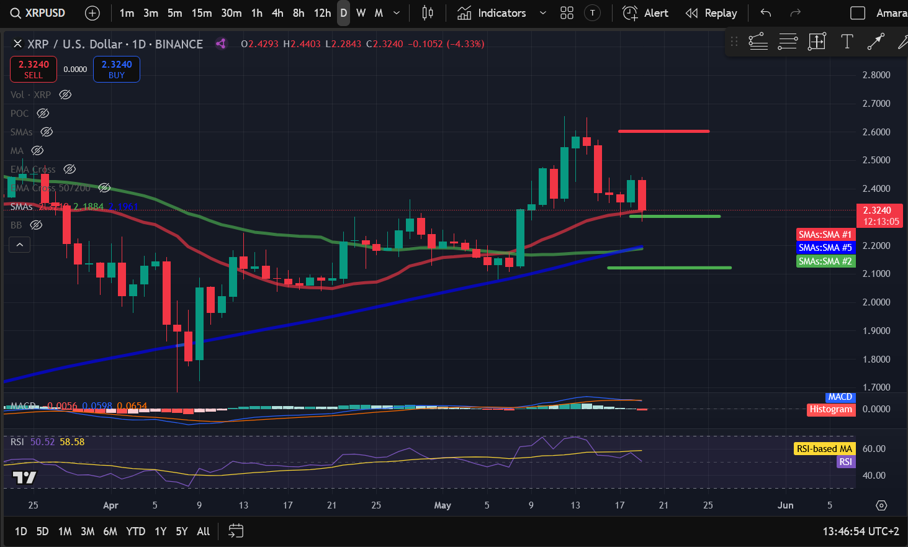
Task: Toggle visibility of POC indicator
Action: point(43,113)
